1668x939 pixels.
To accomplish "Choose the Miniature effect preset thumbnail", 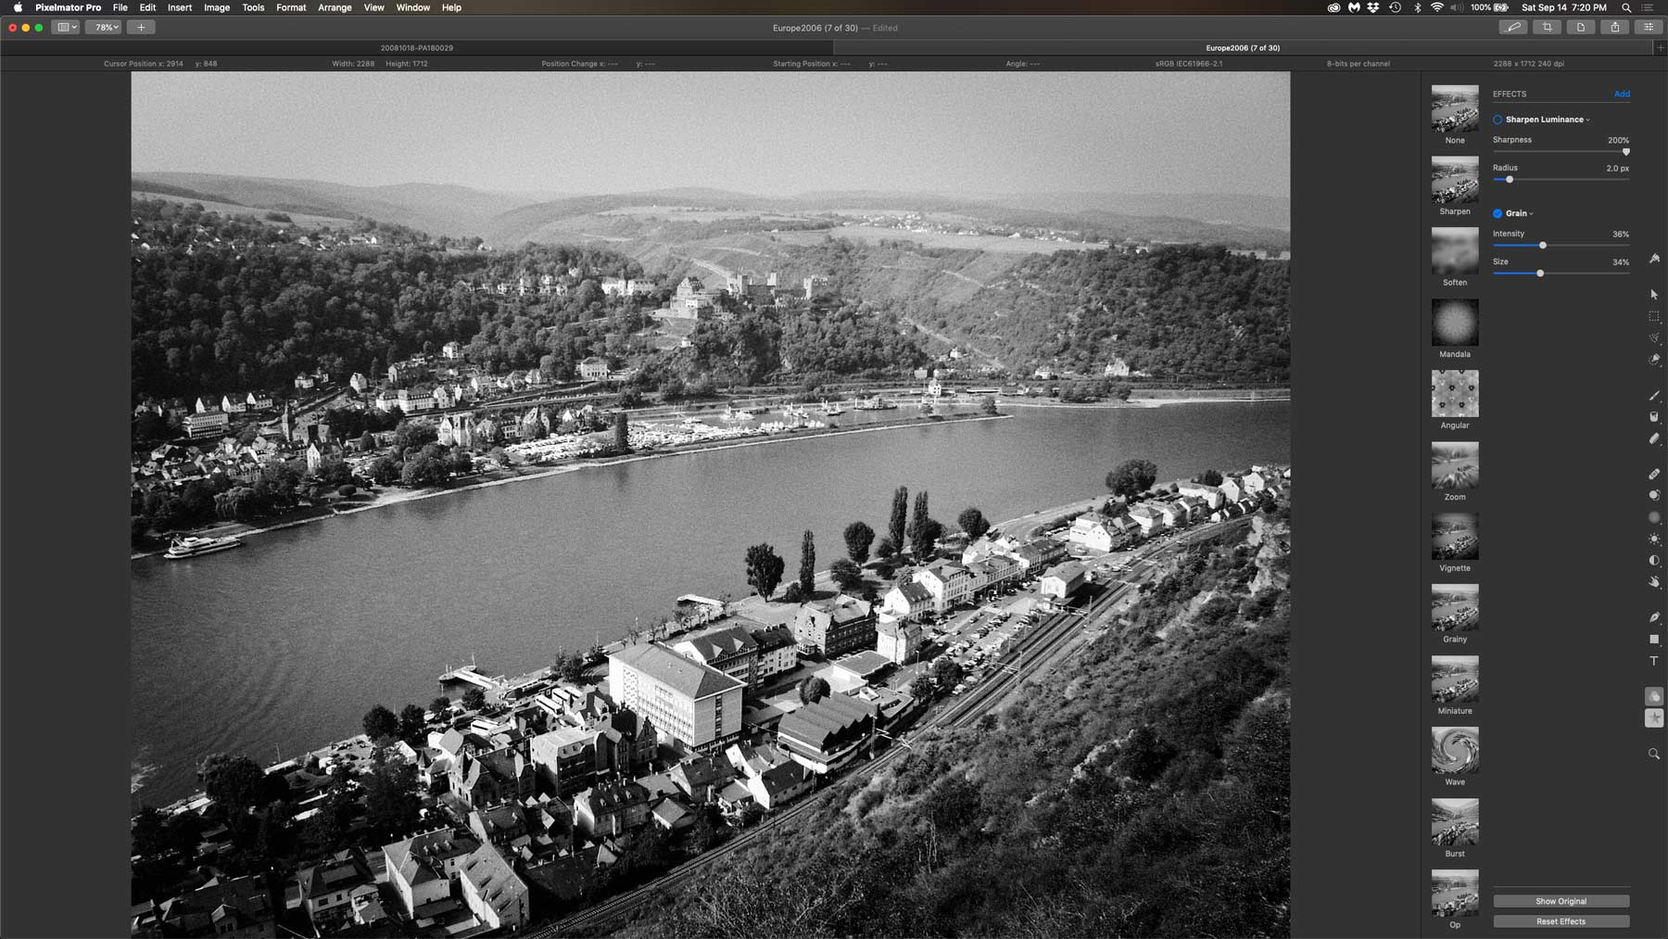I will point(1455,679).
